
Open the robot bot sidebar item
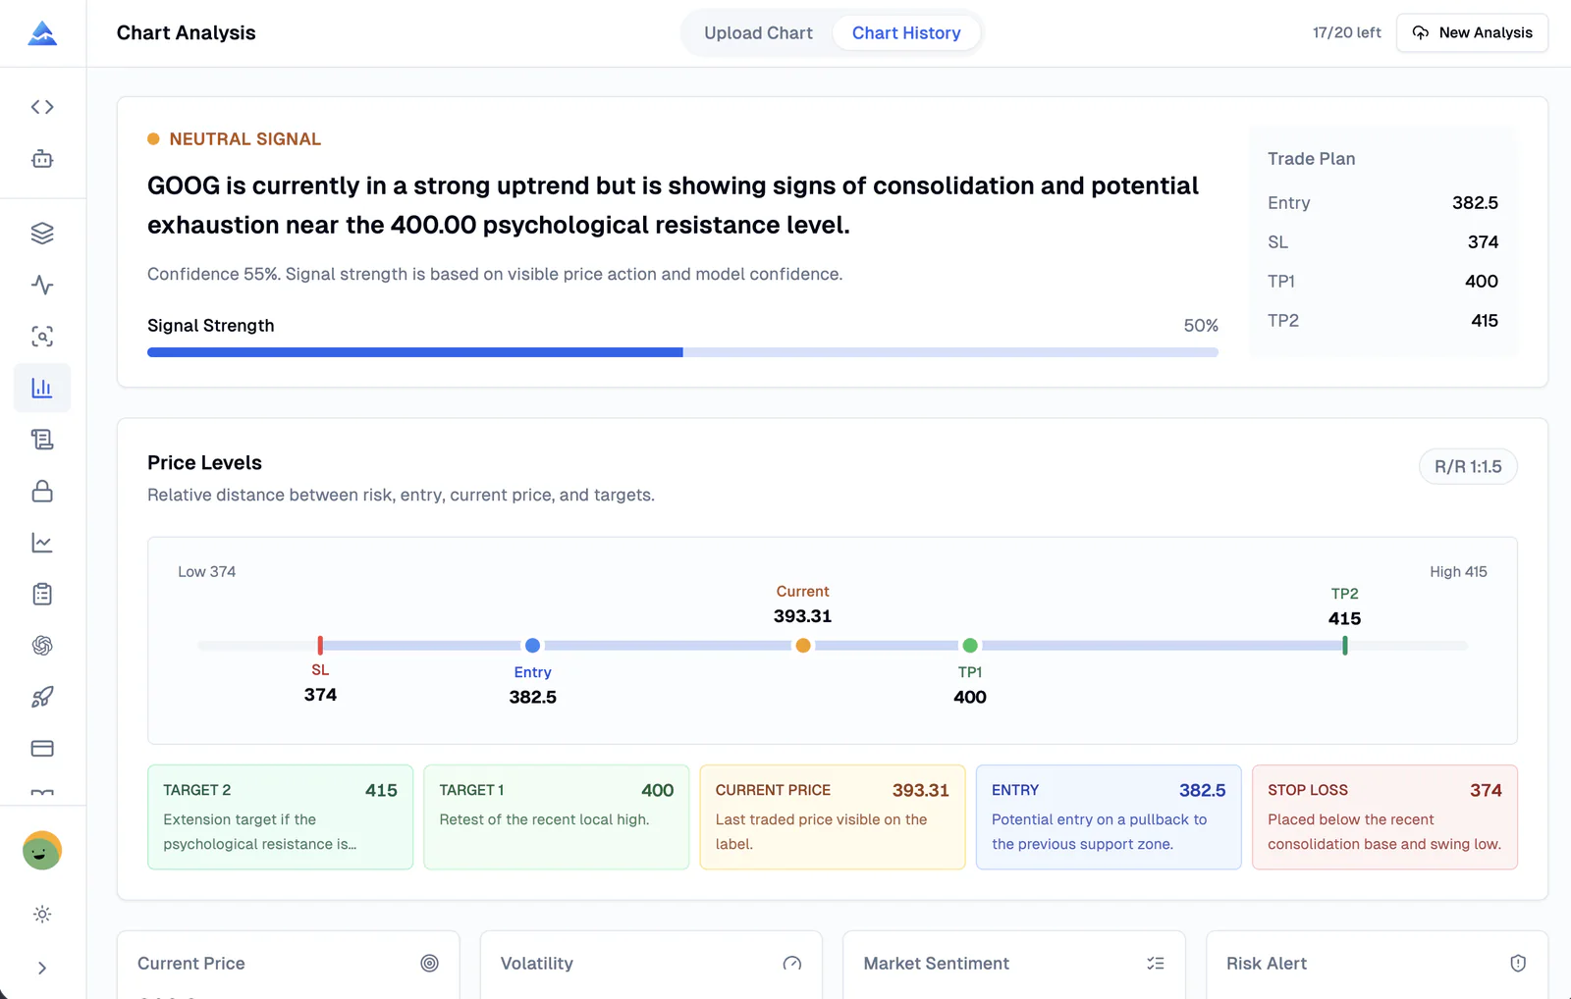(42, 159)
